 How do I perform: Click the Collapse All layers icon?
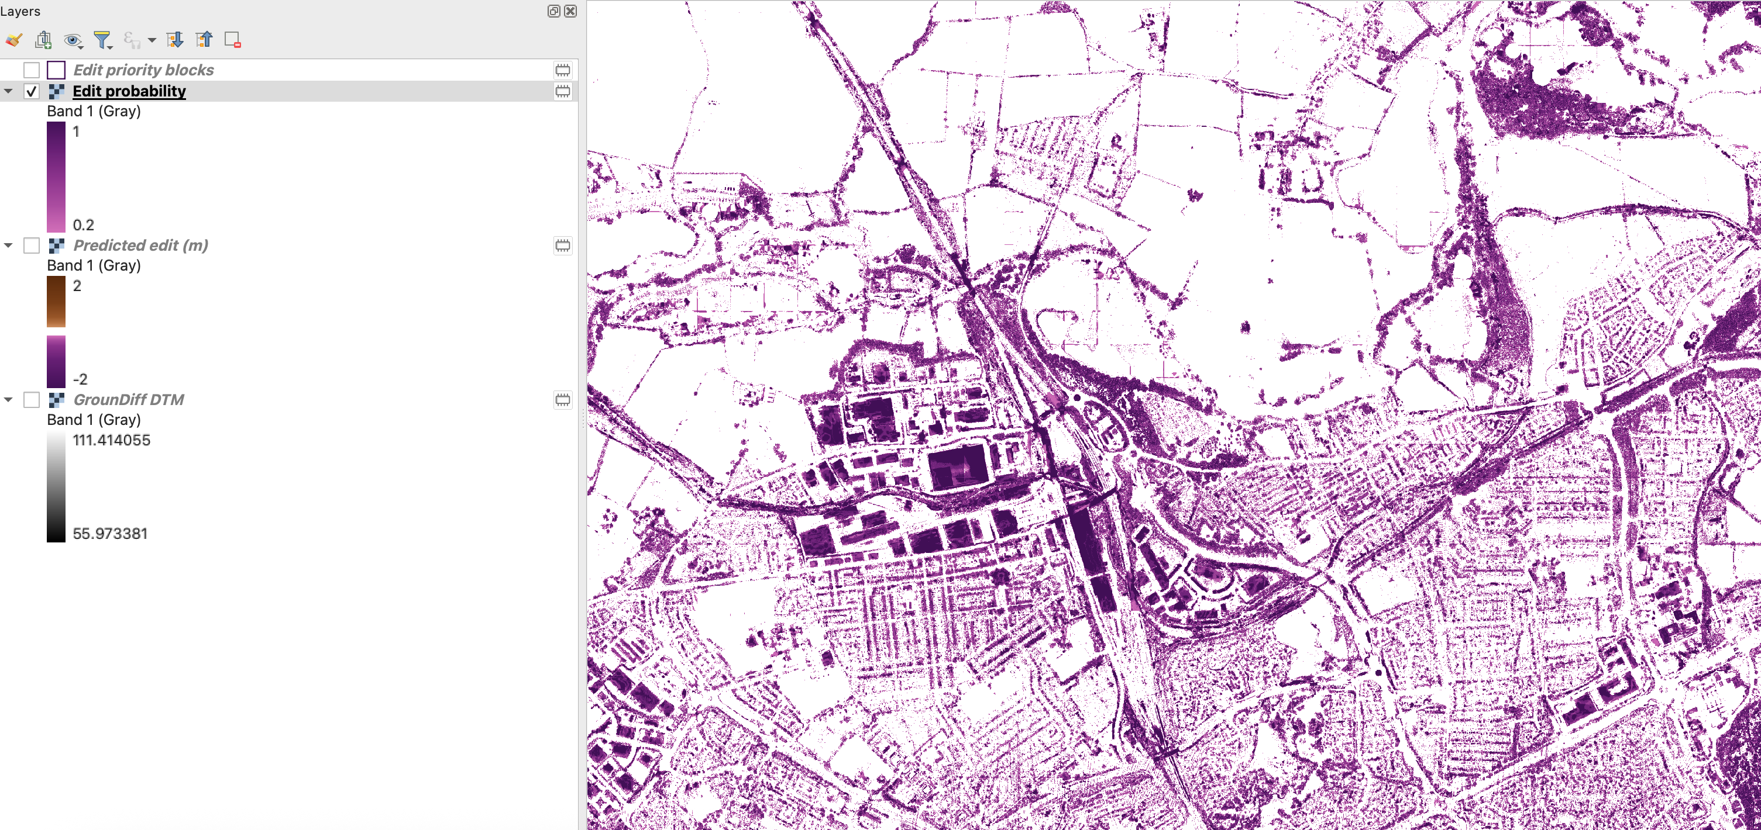coord(204,40)
